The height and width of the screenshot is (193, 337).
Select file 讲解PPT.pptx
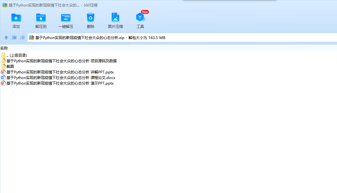pos(60,72)
